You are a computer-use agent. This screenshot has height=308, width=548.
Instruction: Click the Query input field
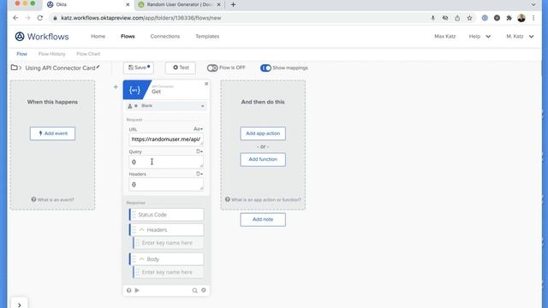pyautogui.click(x=165, y=162)
